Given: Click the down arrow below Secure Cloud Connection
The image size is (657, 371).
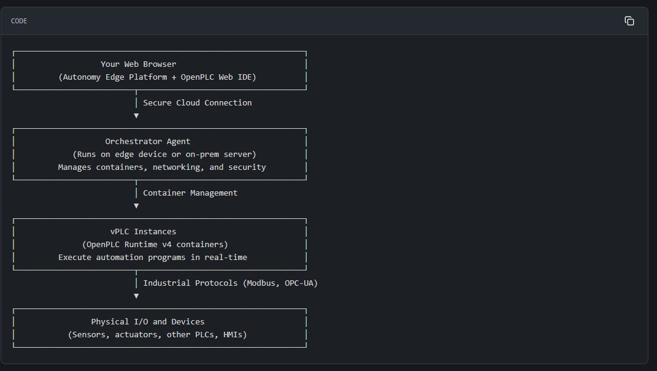Looking at the screenshot, I should [136, 116].
